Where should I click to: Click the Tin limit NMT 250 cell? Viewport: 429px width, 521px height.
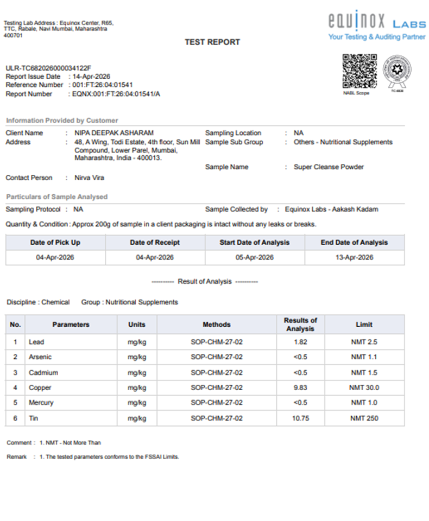[364, 418]
